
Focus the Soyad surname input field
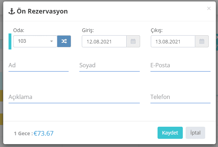pos(110,65)
